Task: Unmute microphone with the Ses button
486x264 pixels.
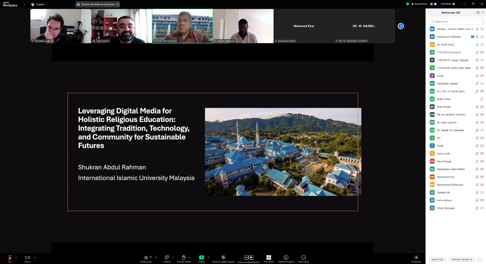Action: tap(10, 258)
